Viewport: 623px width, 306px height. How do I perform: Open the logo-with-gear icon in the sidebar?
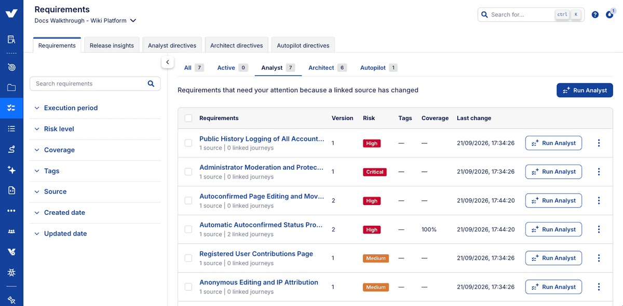tap(11, 252)
